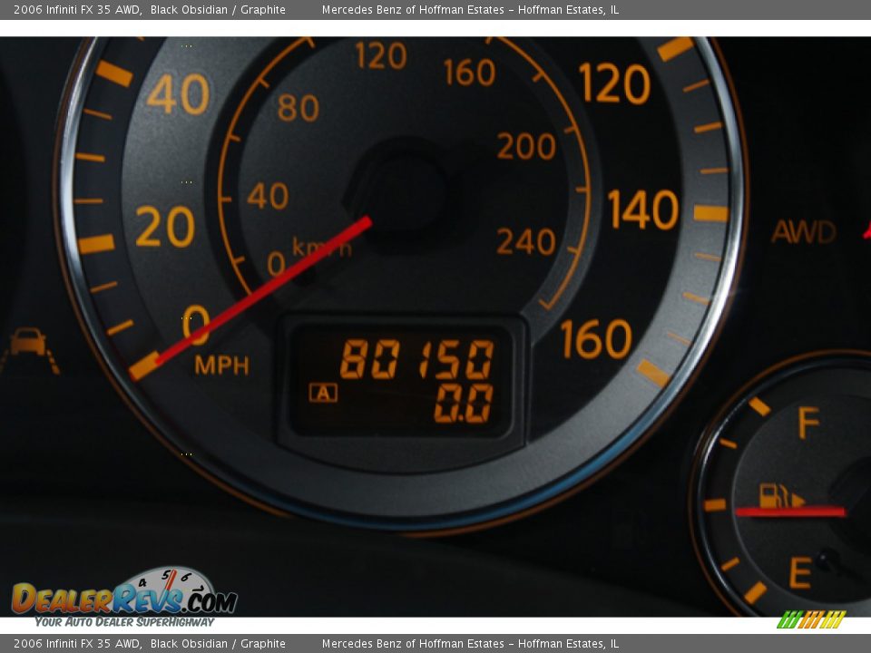The height and width of the screenshot is (653, 871).
Task: Click the 20 on the MPH scale
Action: pos(165,227)
